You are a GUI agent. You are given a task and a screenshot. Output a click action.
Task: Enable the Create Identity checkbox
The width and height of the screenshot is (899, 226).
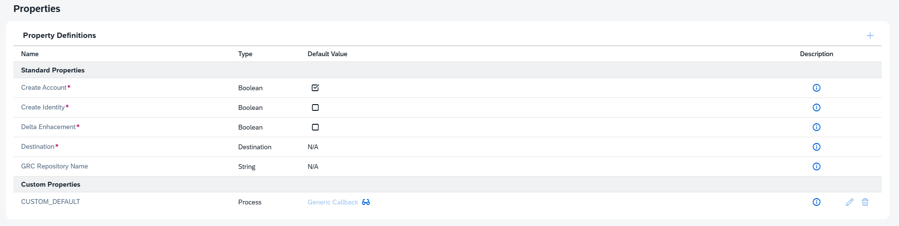pyautogui.click(x=315, y=107)
